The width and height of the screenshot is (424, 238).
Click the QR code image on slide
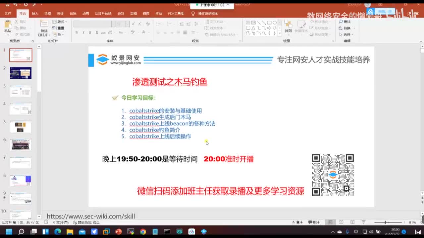[333, 175]
